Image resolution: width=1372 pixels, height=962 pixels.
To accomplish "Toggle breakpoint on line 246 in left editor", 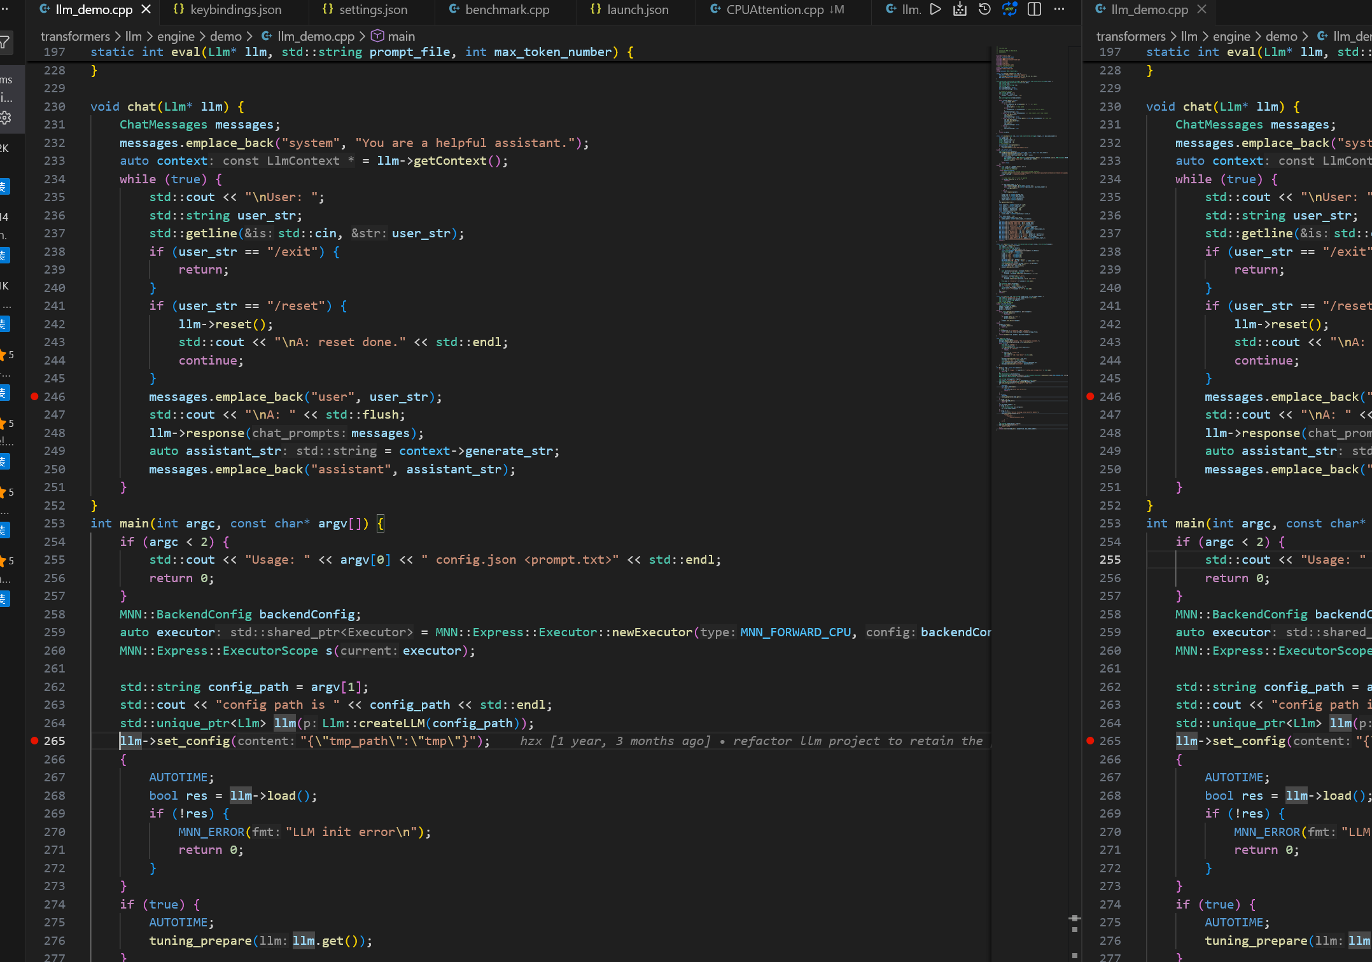I will tap(34, 396).
